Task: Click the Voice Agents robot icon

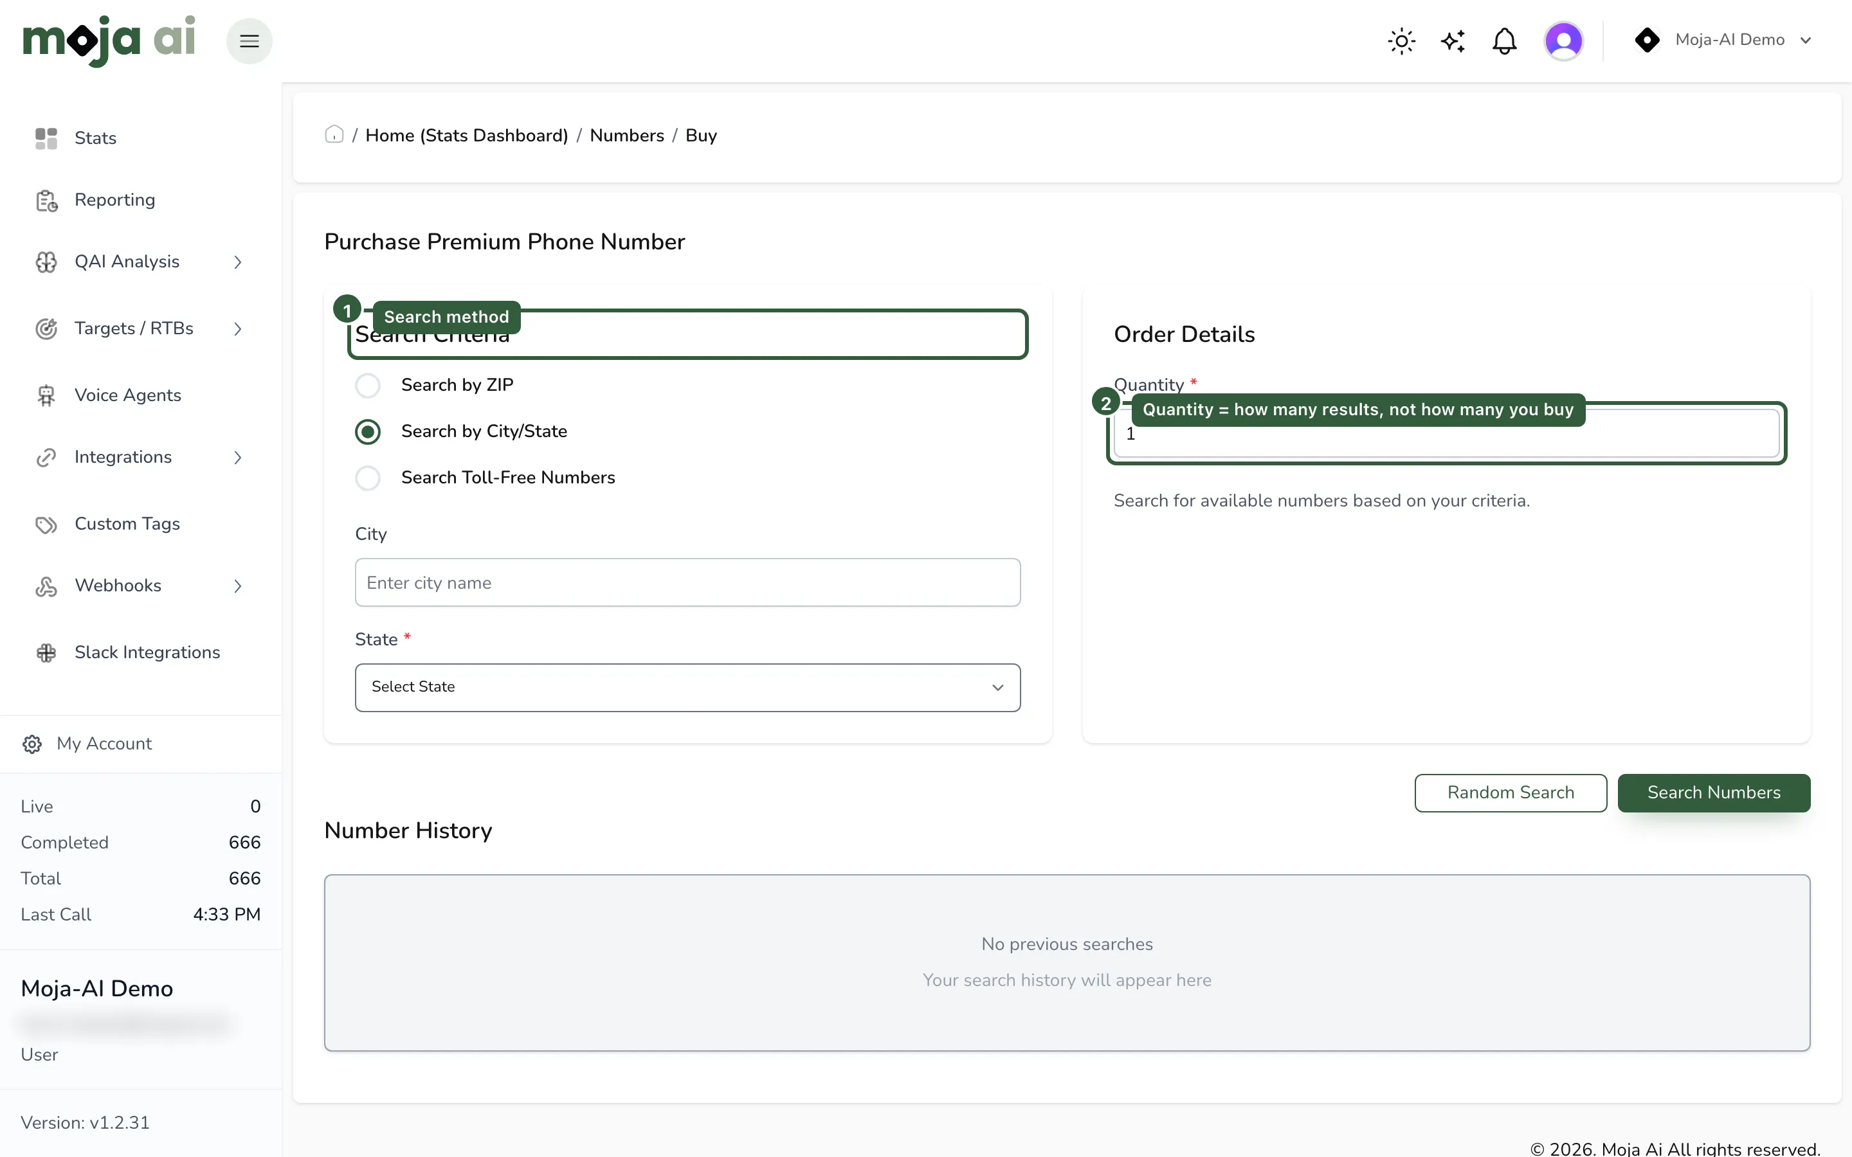Action: (x=46, y=395)
